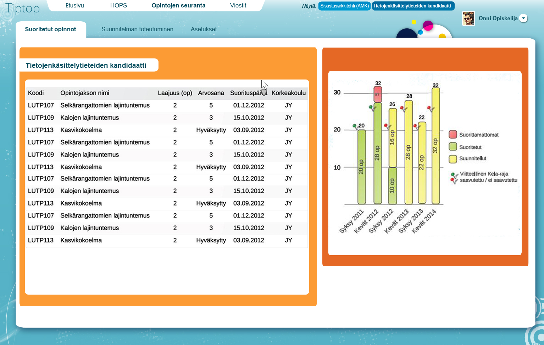Viewport: 544px width, 345px height.
Task: Sort by Korkeakoulu column header
Action: pyautogui.click(x=289, y=93)
